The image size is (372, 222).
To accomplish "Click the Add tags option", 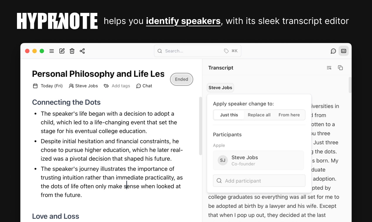I will [117, 86].
